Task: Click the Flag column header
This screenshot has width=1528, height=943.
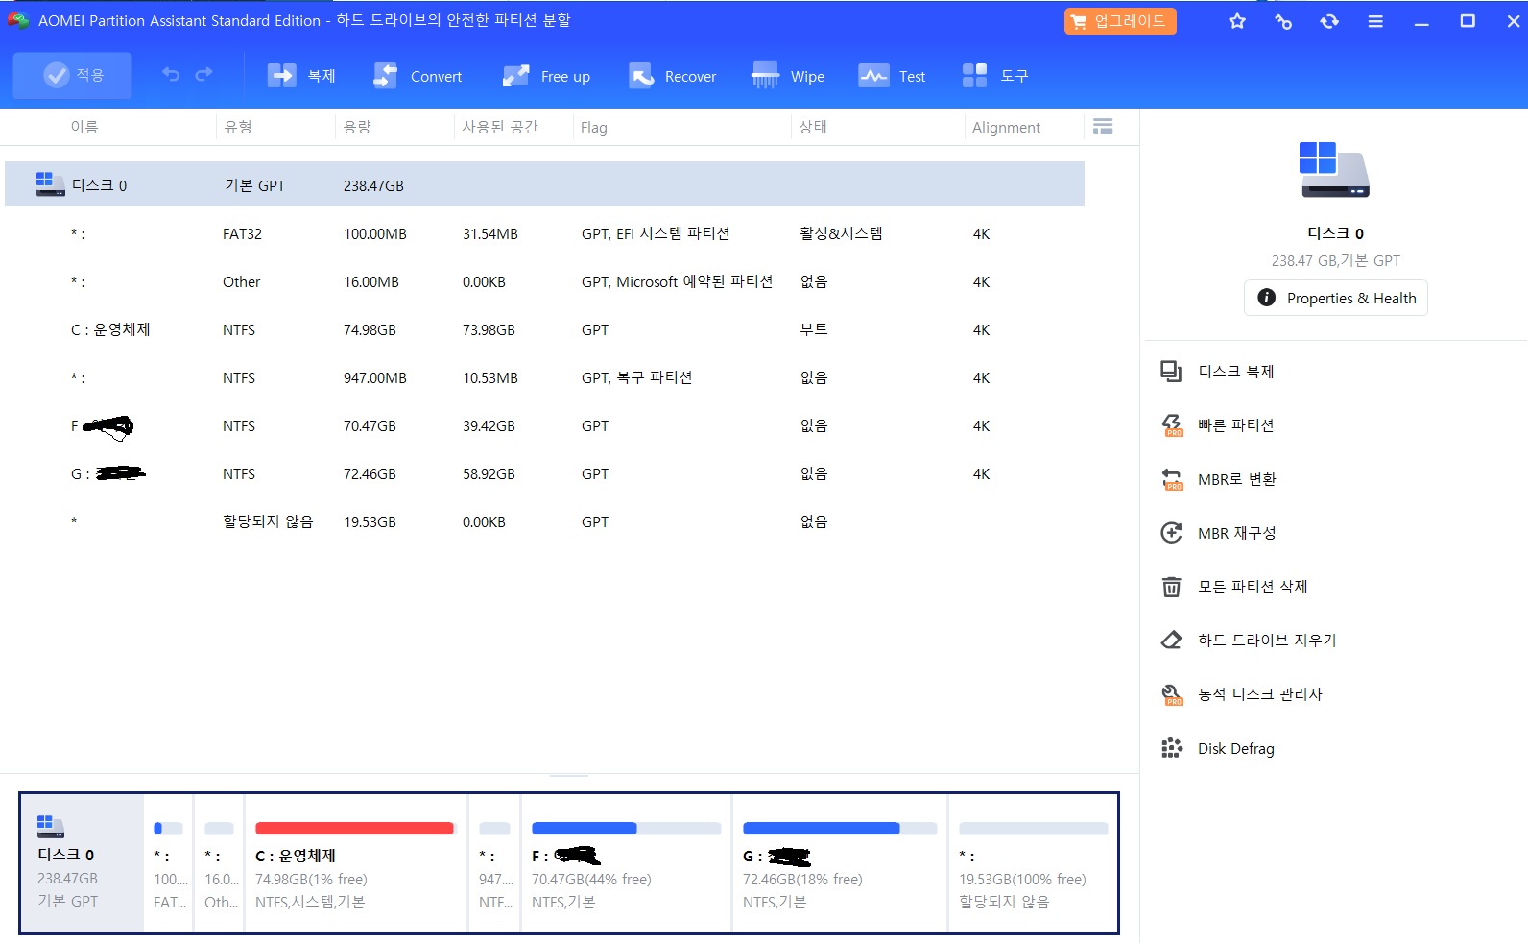Action: point(593,127)
